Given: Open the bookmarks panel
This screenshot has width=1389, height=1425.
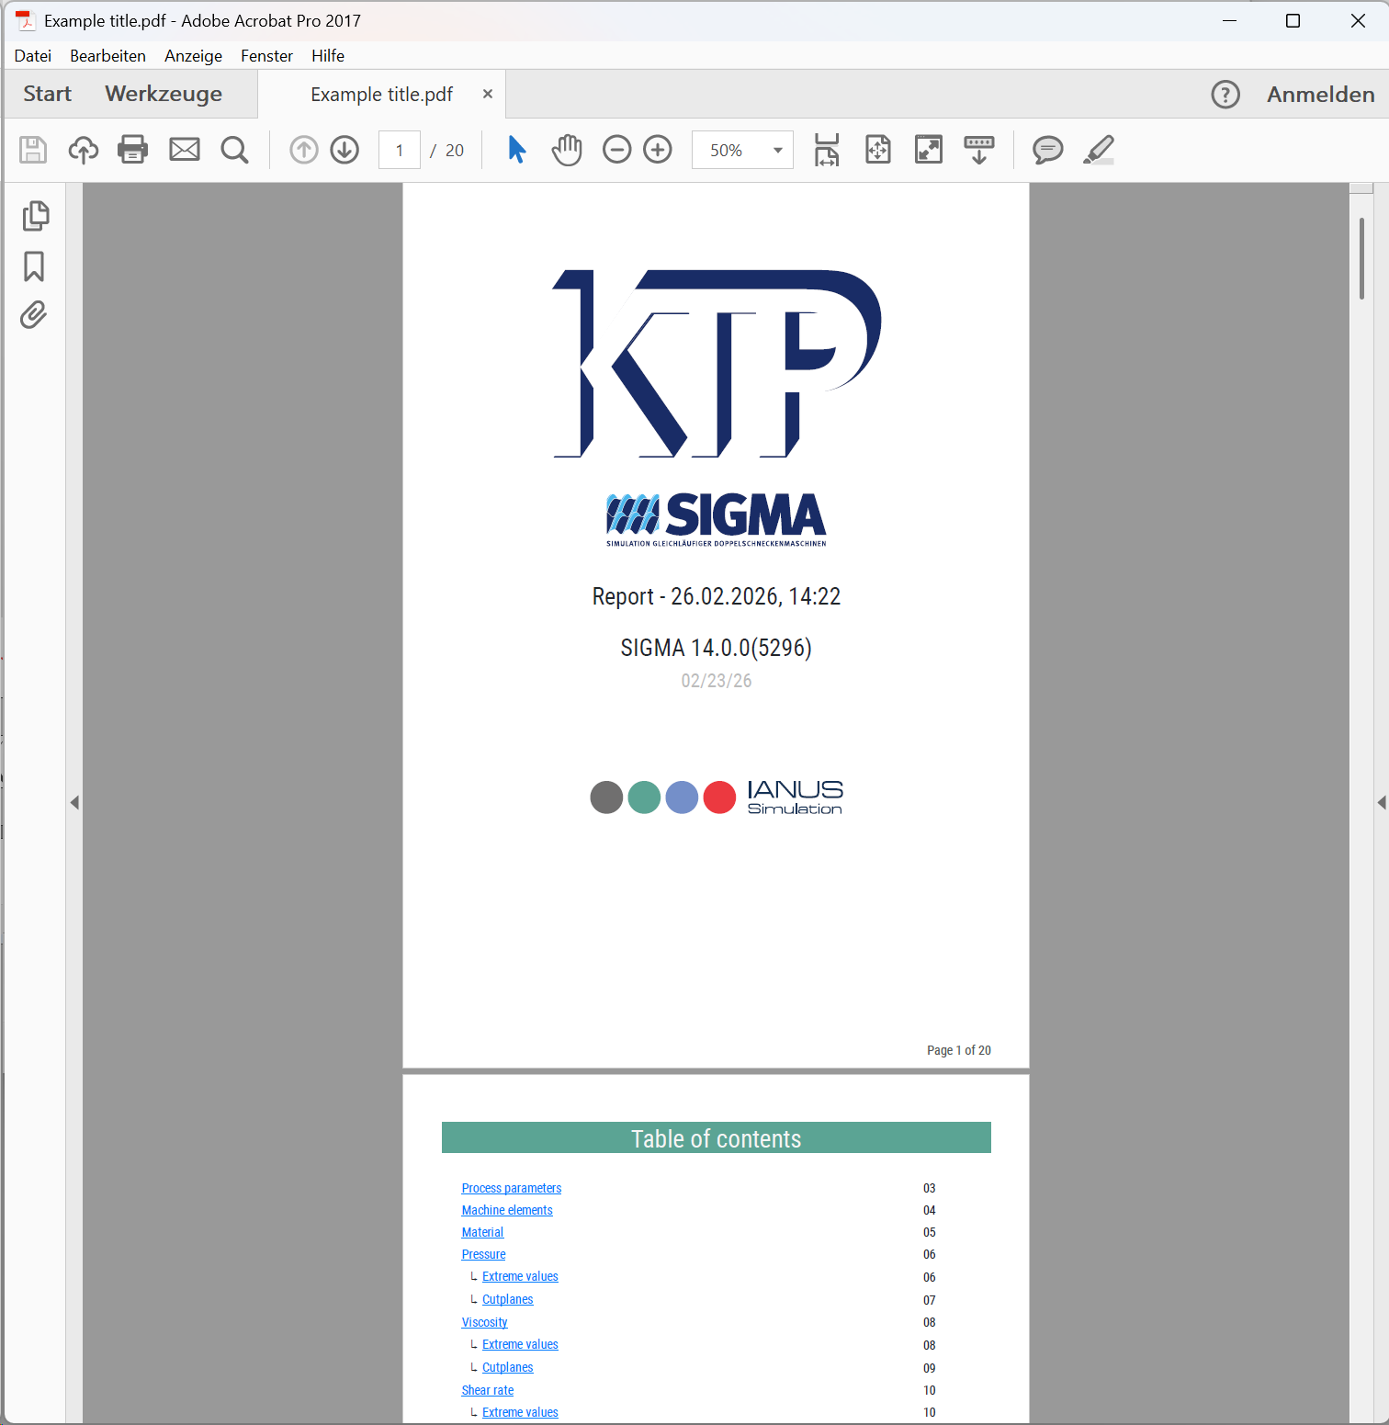Looking at the screenshot, I should (x=34, y=266).
